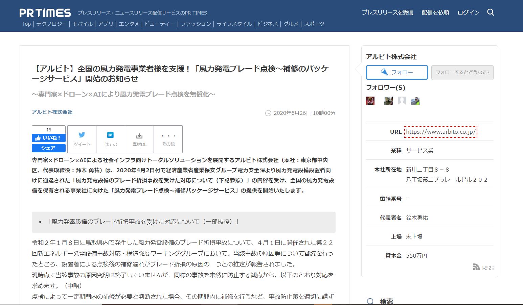Go to Top category
This screenshot has height=305, width=523.
tap(26, 24)
